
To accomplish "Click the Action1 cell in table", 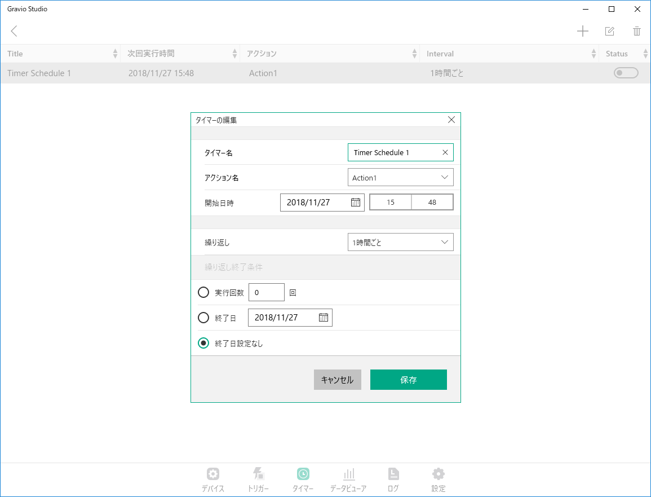I will (263, 73).
